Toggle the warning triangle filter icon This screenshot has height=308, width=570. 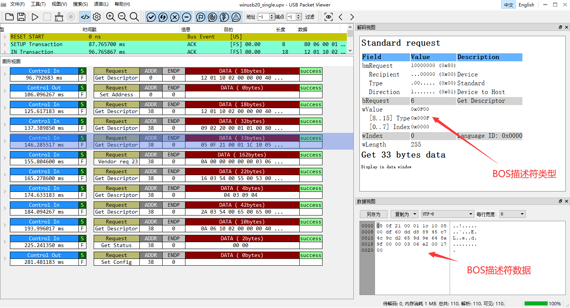click(x=236, y=17)
